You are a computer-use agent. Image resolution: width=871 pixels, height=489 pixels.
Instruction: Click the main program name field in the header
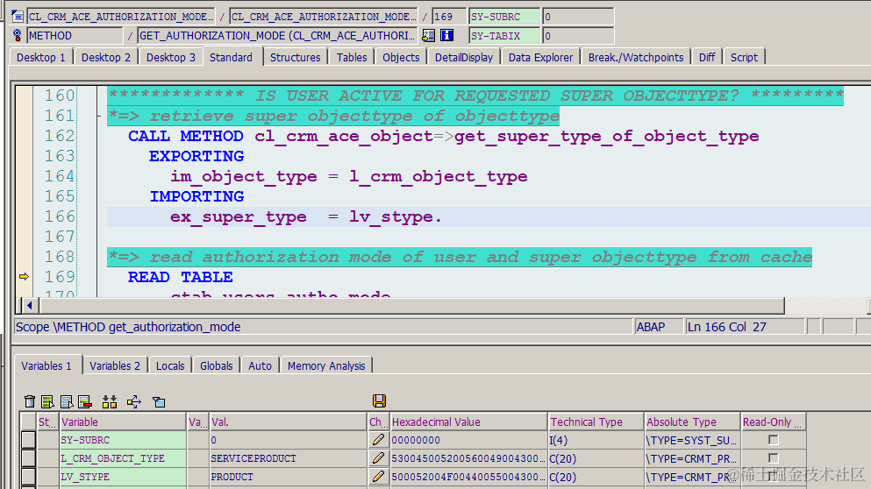point(121,17)
